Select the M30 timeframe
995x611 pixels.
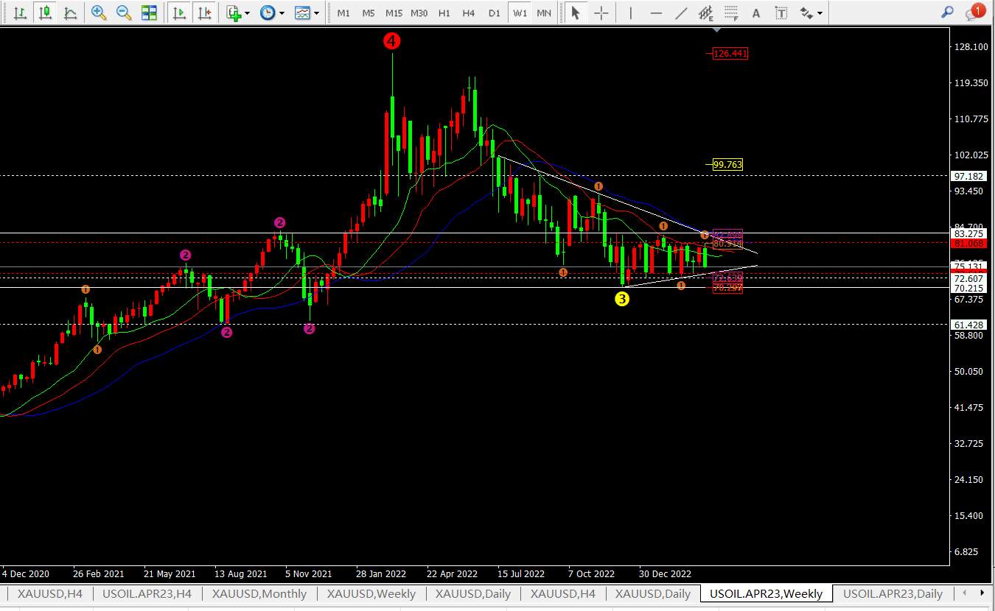click(x=419, y=13)
